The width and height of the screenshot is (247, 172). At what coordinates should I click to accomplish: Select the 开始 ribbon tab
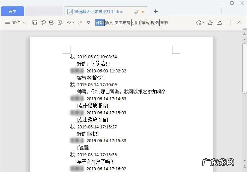100,22
